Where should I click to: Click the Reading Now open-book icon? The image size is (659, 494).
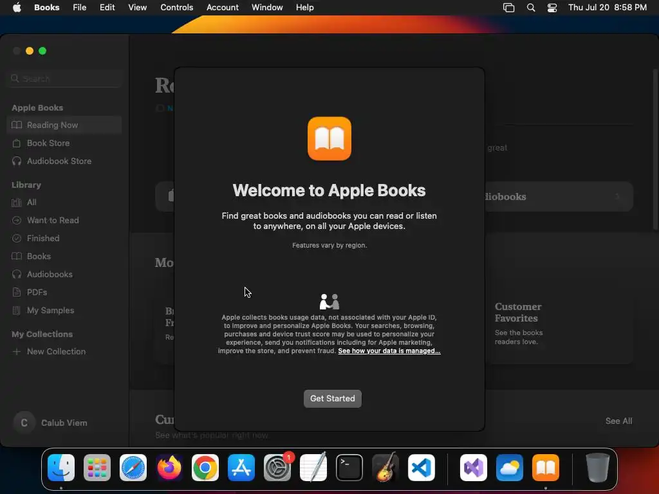tap(17, 125)
